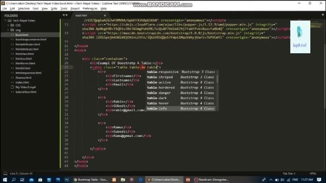Image resolution: width=326 pixels, height=183 pixels.
Task: Click line number 21 in the gutter
Action: point(66,67)
